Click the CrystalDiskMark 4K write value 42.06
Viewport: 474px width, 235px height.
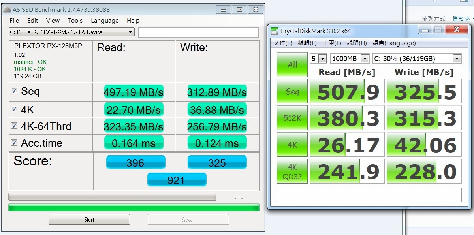tap(424, 145)
